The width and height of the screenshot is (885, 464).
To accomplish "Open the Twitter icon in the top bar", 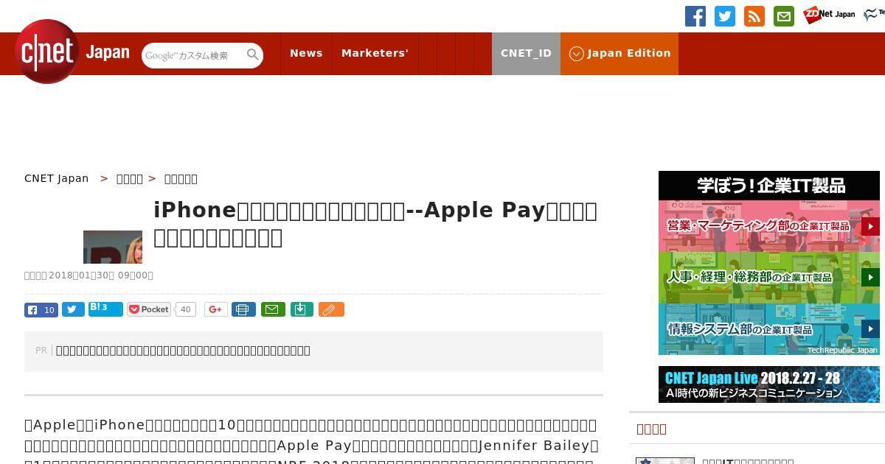I will pos(725,16).
